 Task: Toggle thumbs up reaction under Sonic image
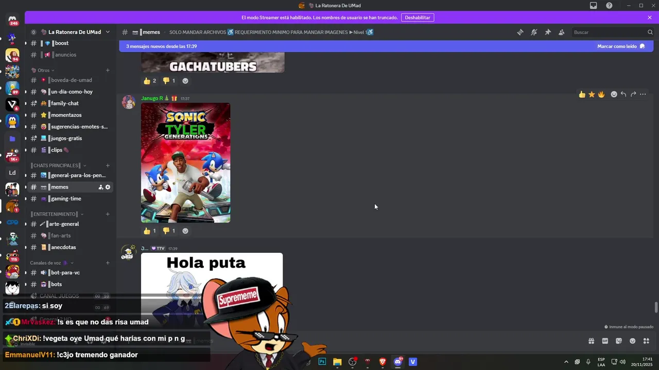(x=150, y=231)
